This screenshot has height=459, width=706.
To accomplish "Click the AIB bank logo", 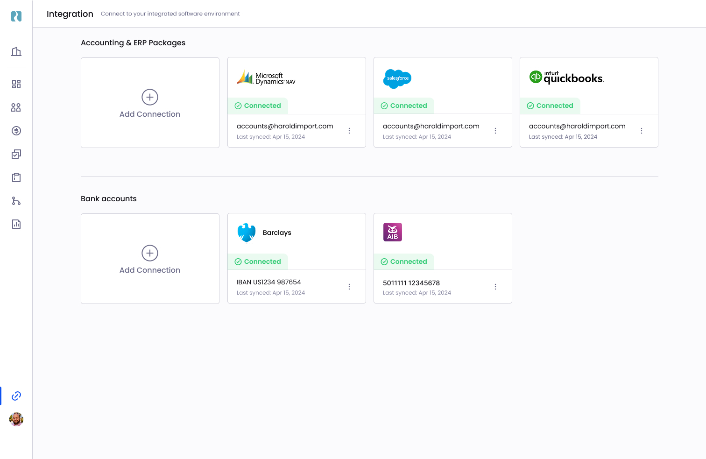I will 393,232.
